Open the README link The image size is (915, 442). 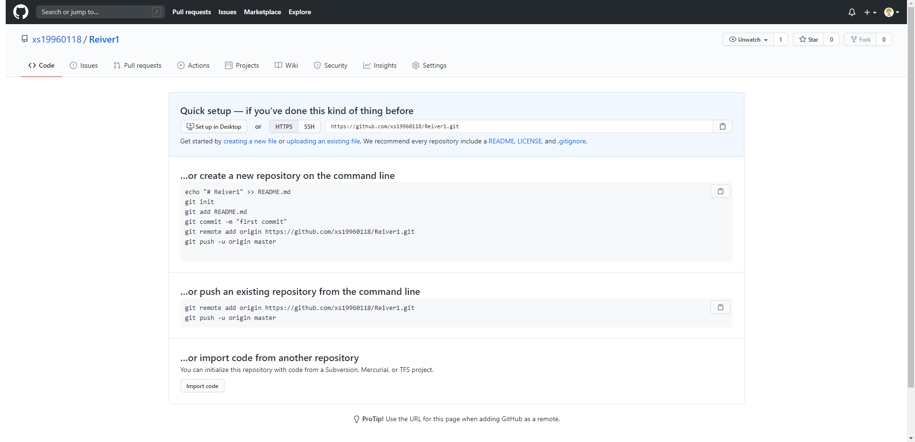[501, 141]
